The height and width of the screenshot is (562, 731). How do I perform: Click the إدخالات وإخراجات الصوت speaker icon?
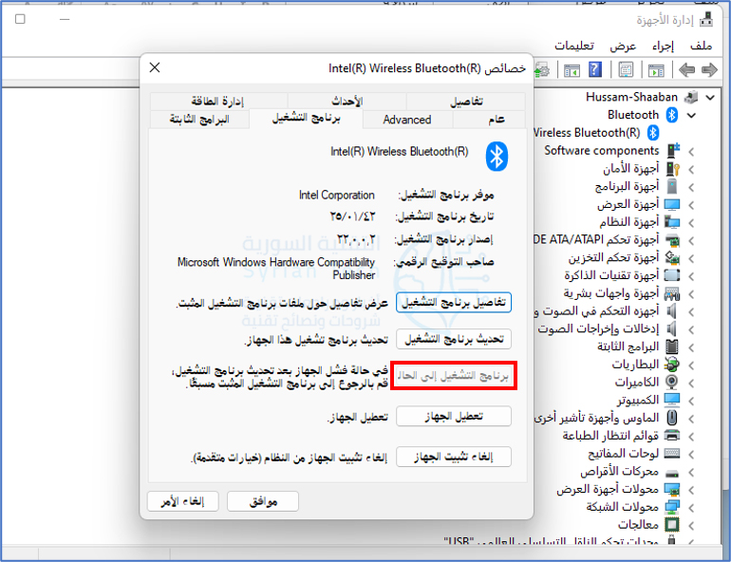point(671,329)
